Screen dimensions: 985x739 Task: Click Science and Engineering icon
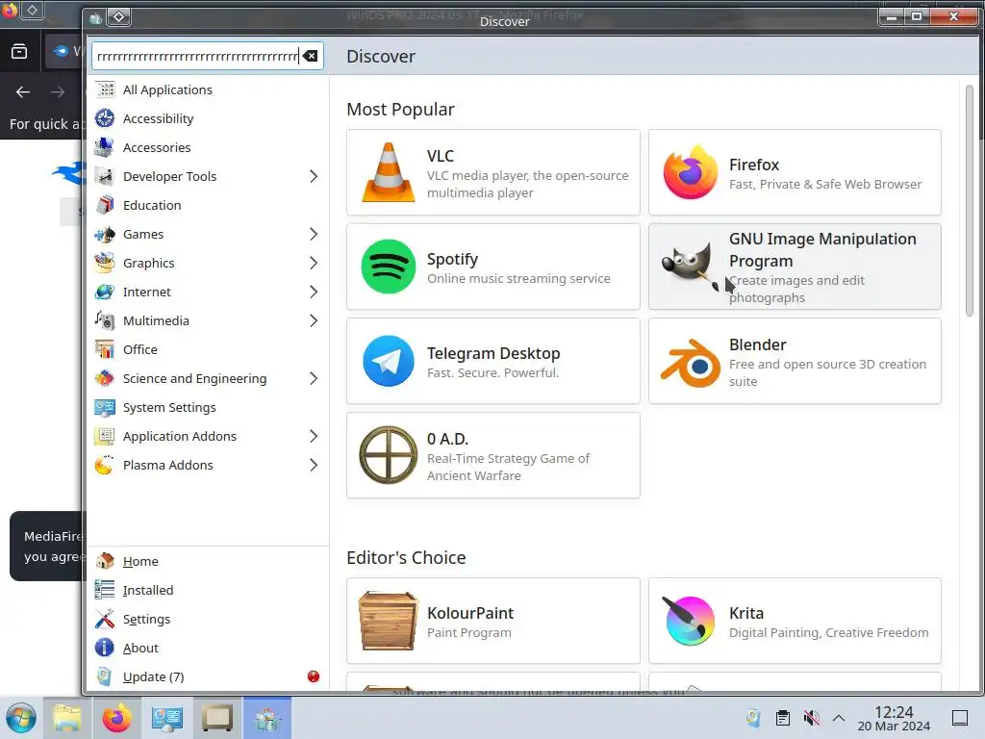pos(104,378)
